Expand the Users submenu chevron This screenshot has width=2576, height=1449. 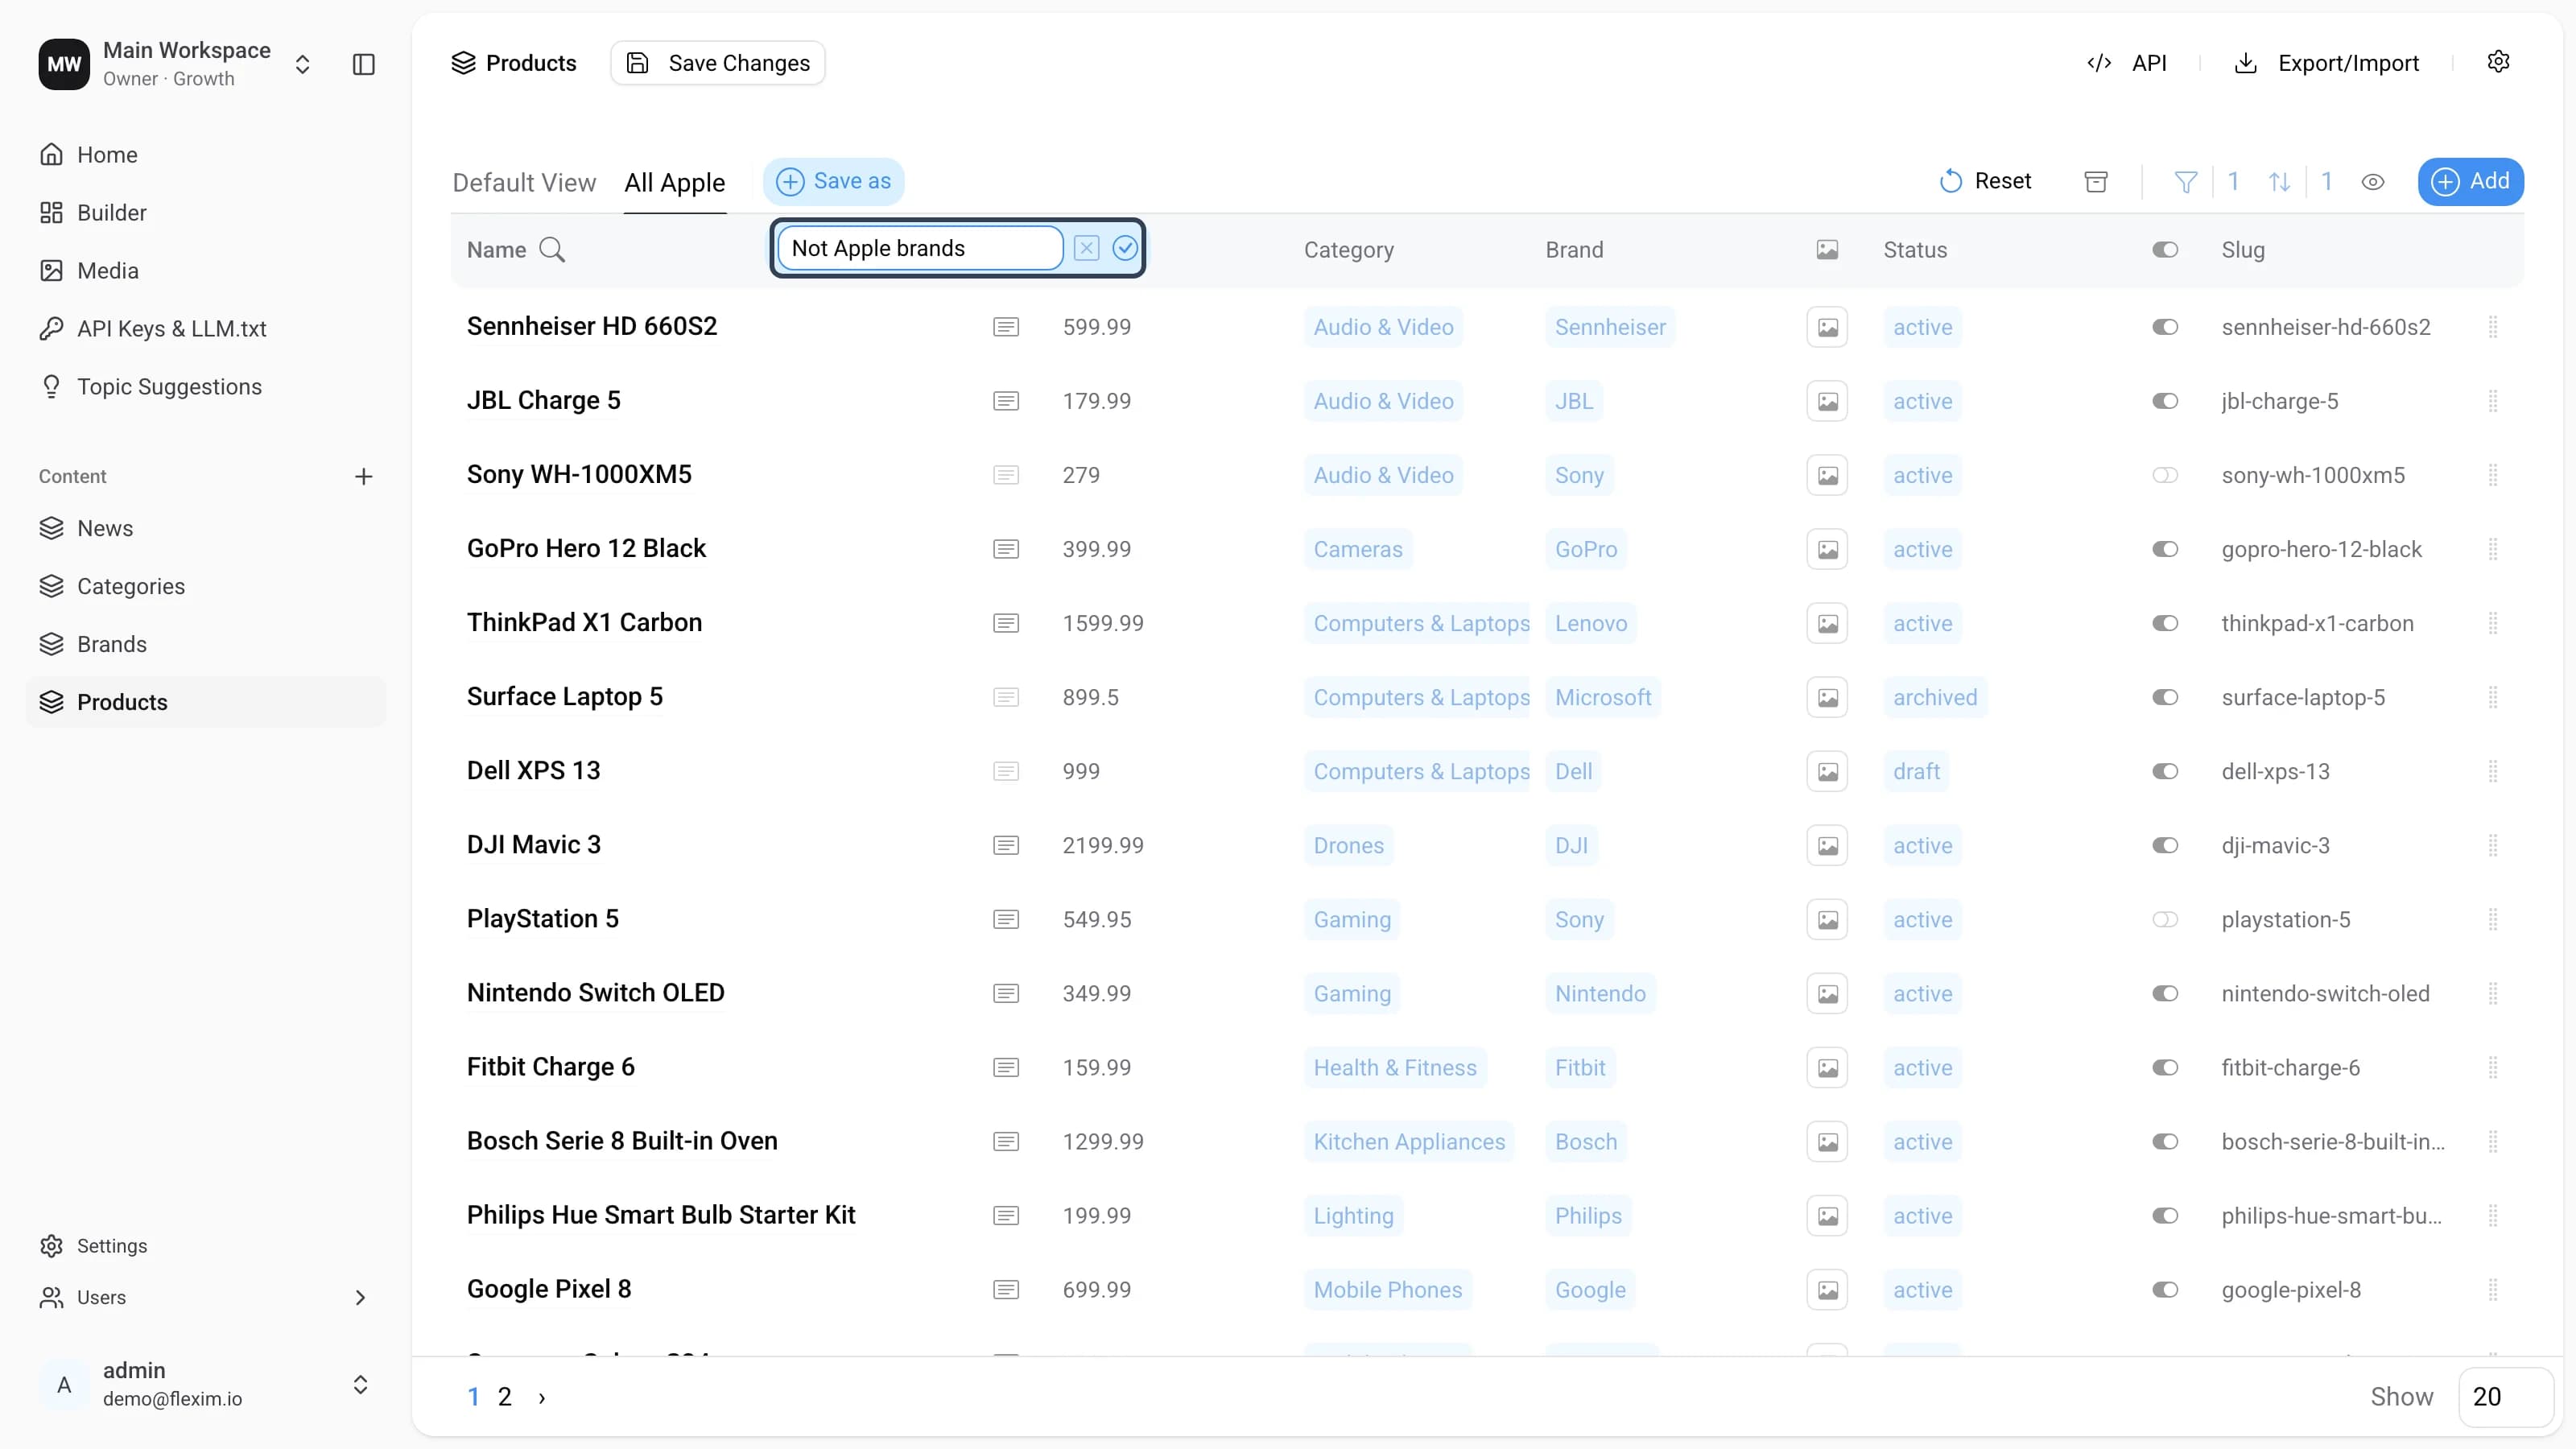(x=360, y=1297)
